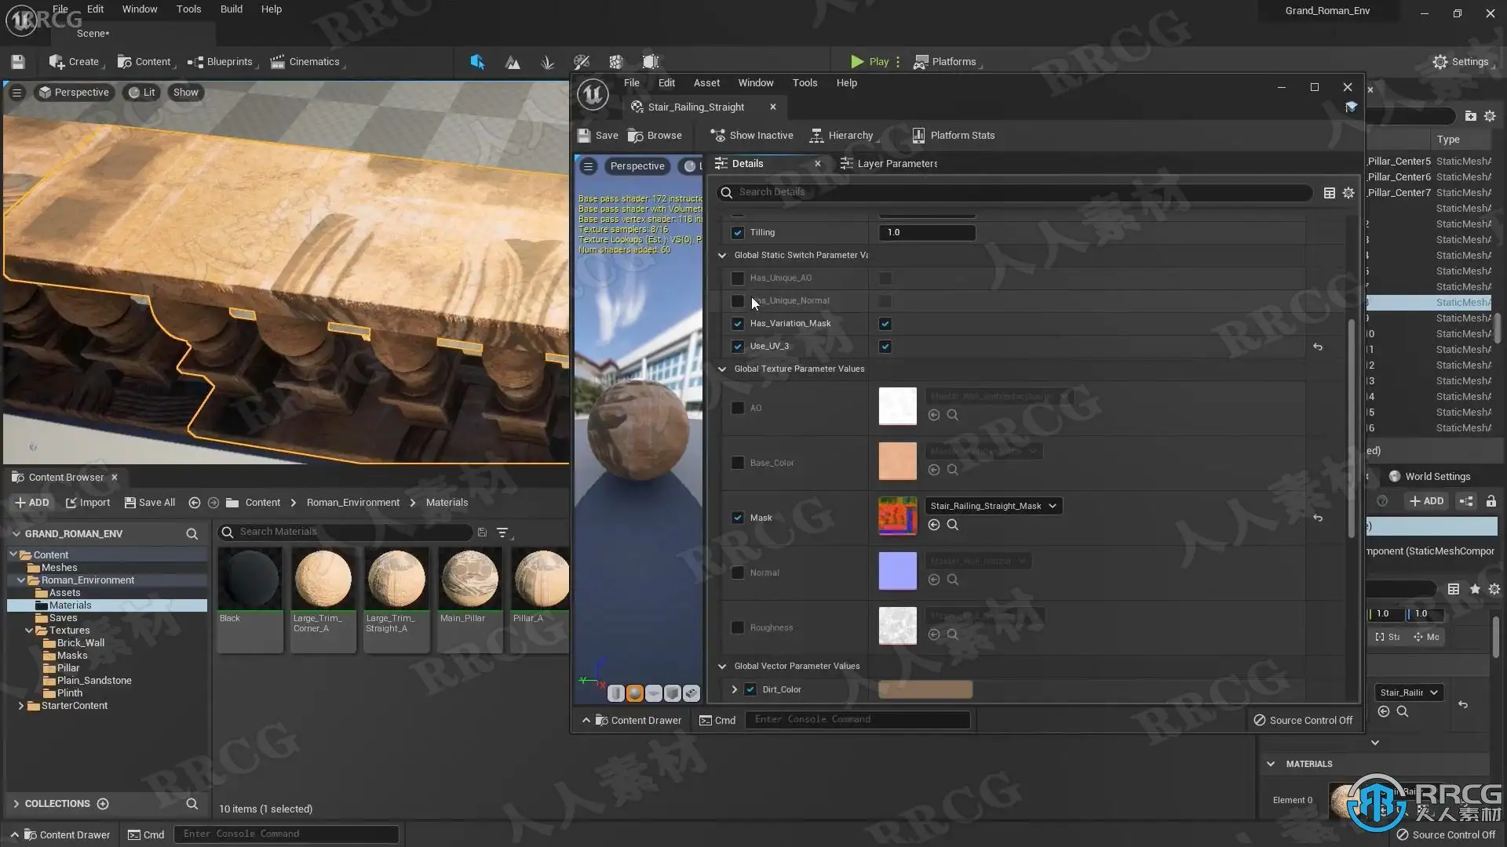Select the Main_Pillar material thumbnail
Image resolution: width=1507 pixels, height=847 pixels.
click(x=469, y=580)
